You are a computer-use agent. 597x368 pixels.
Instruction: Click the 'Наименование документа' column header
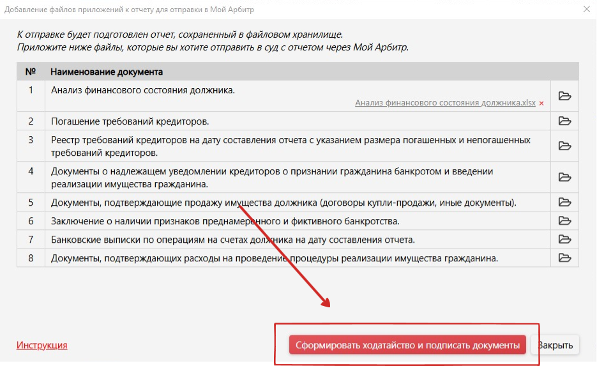(x=107, y=72)
